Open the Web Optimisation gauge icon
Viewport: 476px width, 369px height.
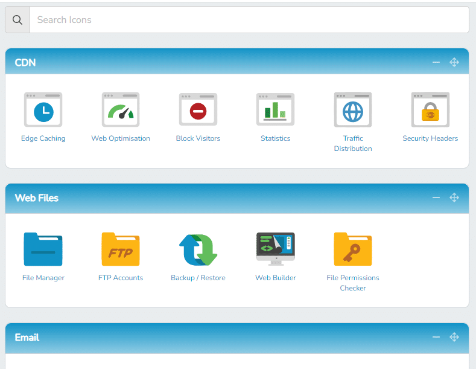[x=121, y=110]
